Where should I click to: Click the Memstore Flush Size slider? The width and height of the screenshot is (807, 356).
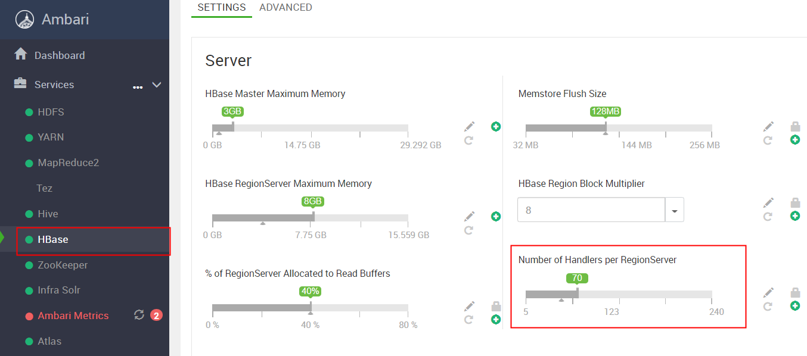pyautogui.click(x=619, y=128)
